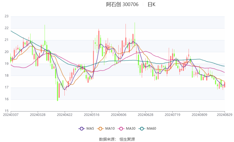Select the 20240628 date axis label
The height and width of the screenshot is (142, 234).
click(146, 115)
